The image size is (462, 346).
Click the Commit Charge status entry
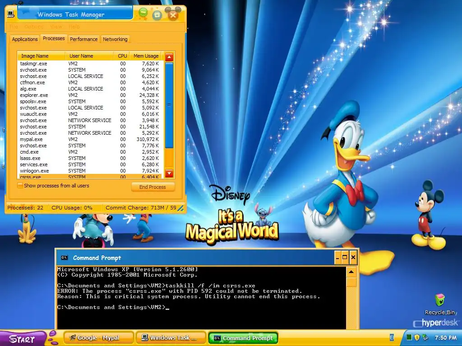point(141,208)
